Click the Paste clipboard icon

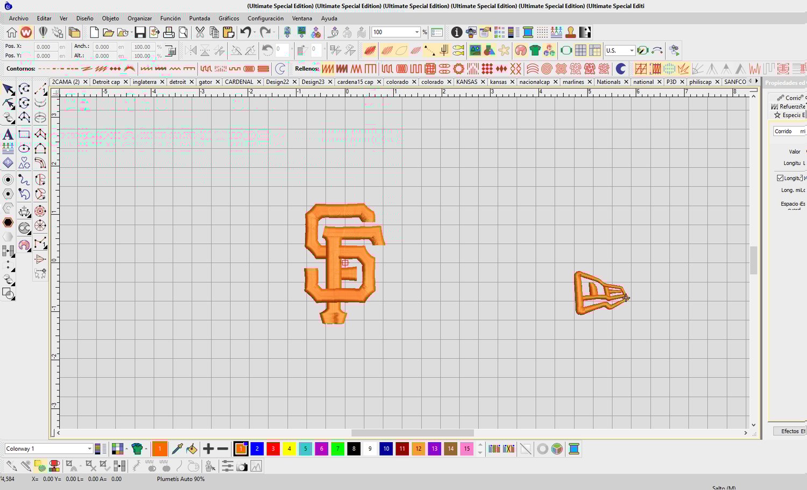[228, 32]
